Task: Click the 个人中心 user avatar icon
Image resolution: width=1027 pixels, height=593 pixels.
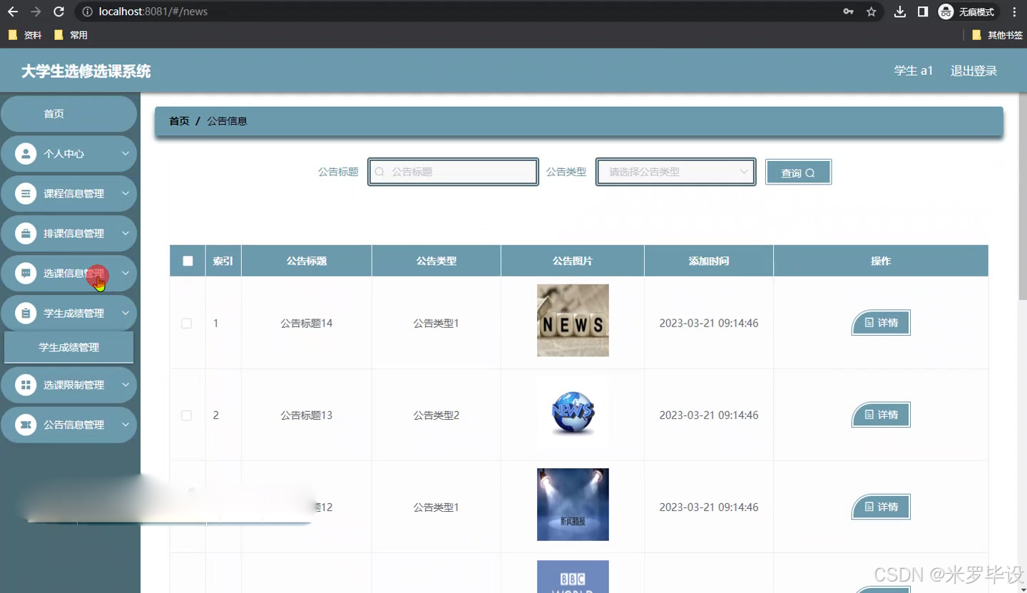Action: [26, 153]
